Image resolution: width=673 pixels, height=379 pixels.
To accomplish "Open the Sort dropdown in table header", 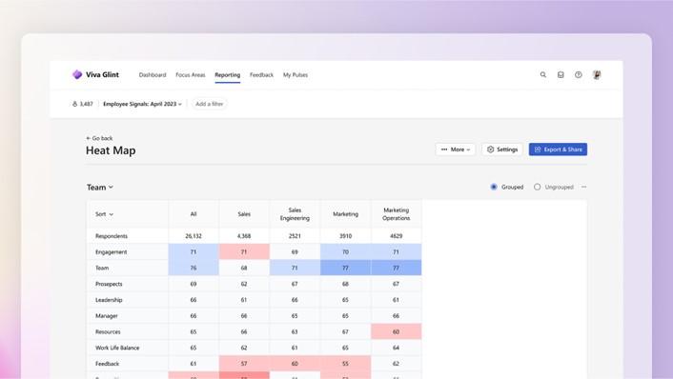I will (104, 214).
